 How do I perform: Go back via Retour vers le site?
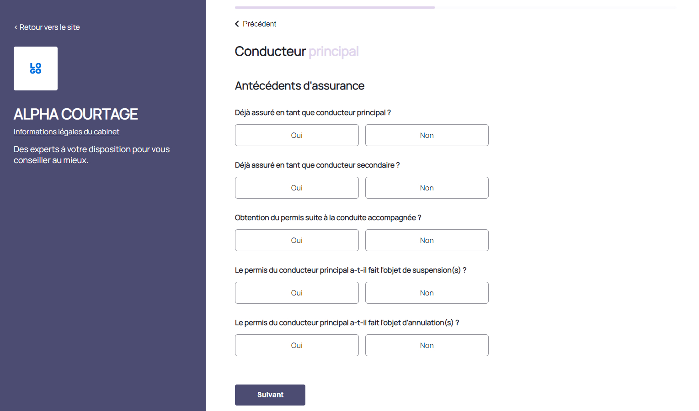click(47, 27)
